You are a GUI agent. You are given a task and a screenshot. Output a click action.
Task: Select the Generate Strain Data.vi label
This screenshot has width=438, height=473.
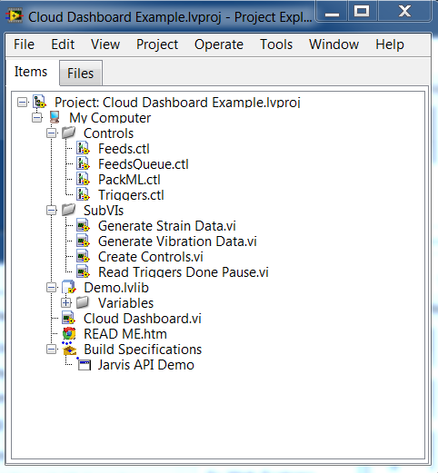(x=167, y=226)
